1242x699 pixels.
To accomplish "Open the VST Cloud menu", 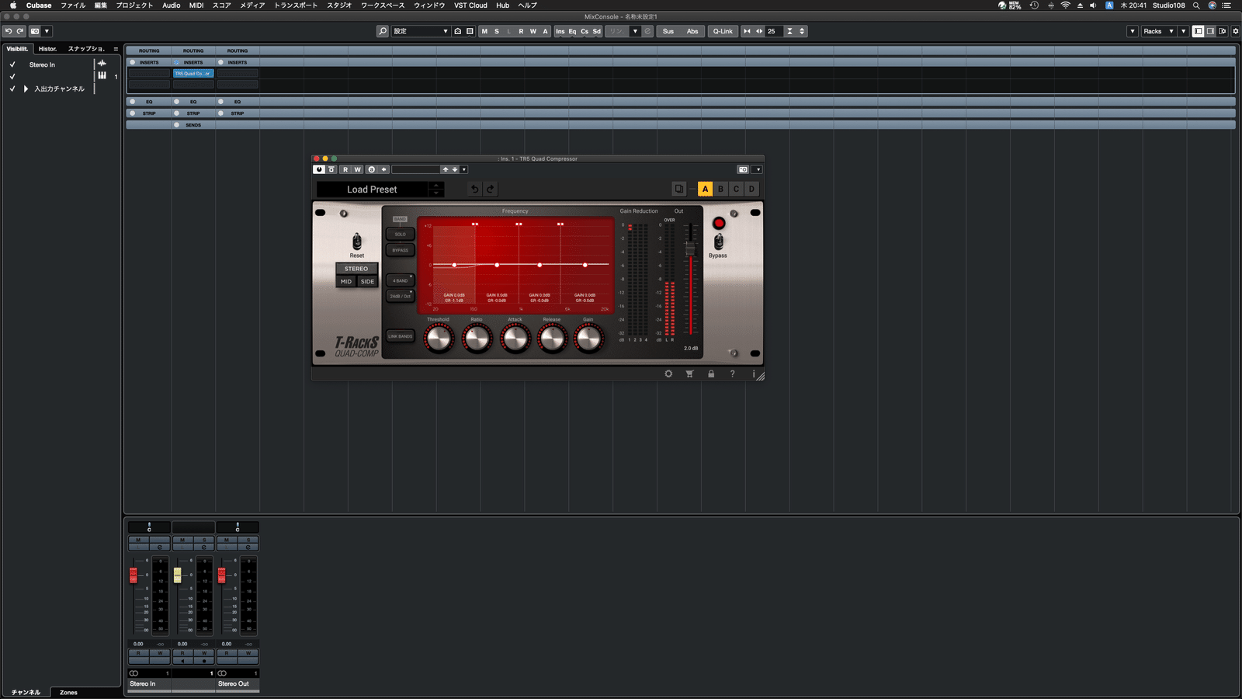I will [470, 5].
